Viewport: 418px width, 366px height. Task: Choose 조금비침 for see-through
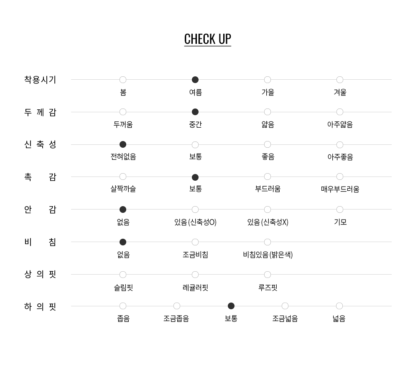click(x=195, y=242)
